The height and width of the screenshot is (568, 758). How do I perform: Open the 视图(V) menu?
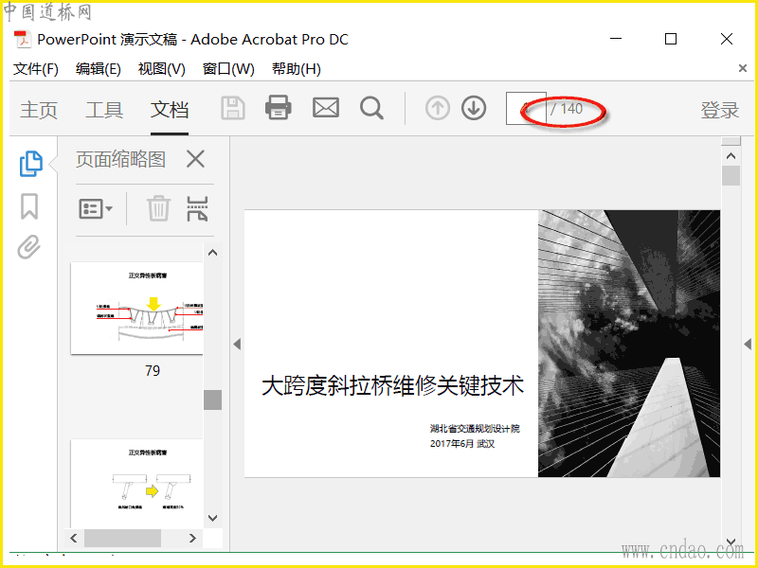[x=161, y=69]
